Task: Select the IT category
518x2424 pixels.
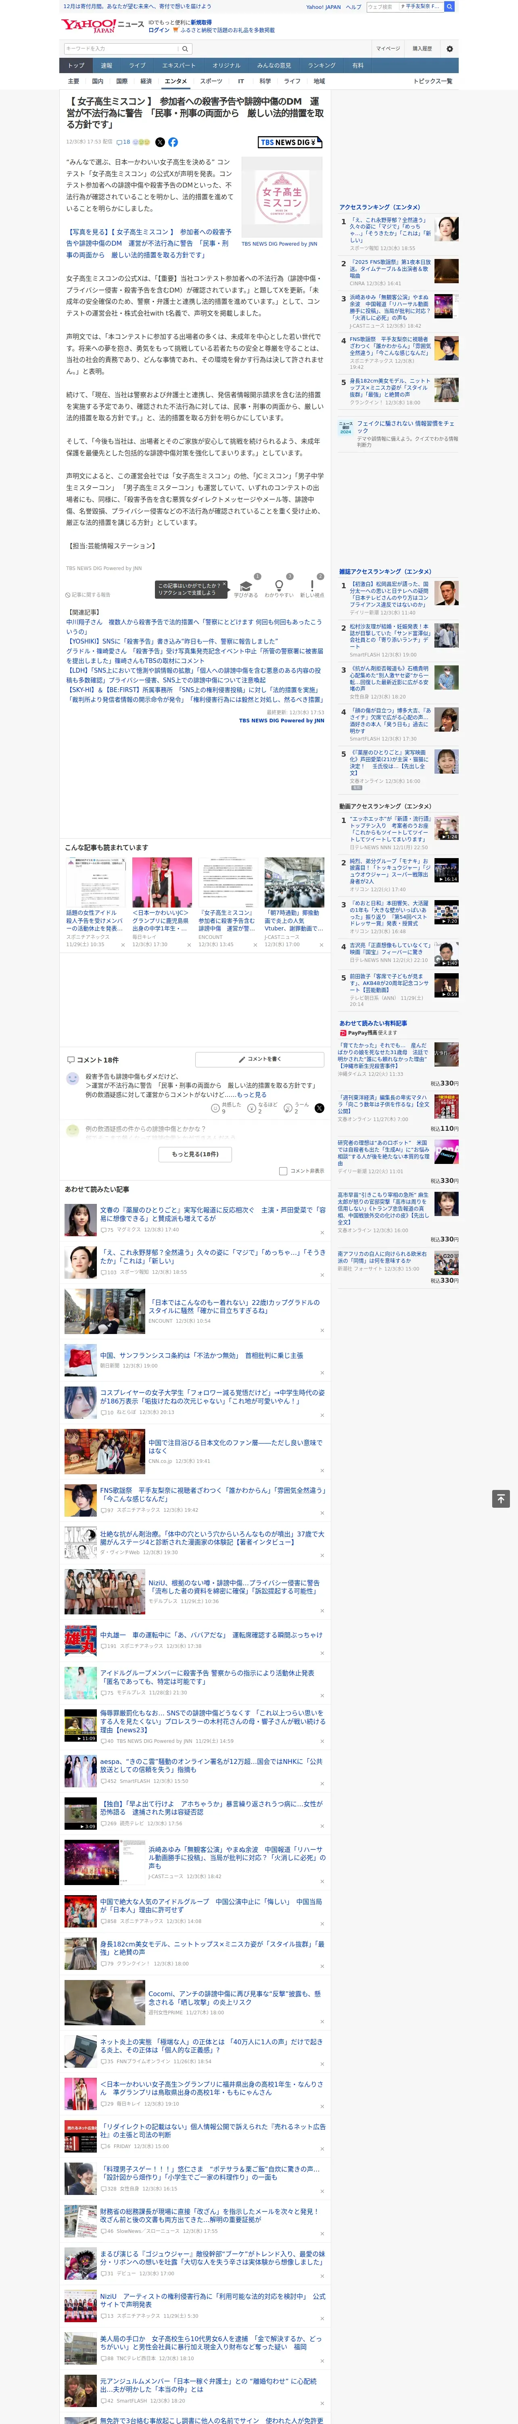Action: [x=241, y=81]
